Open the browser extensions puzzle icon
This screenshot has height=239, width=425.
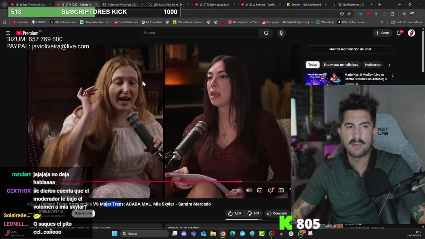[x=392, y=14]
